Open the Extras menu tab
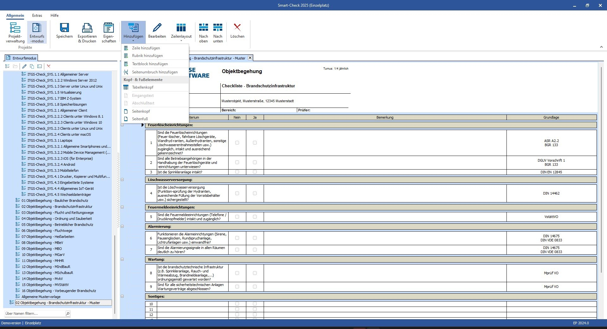 [x=37, y=16]
